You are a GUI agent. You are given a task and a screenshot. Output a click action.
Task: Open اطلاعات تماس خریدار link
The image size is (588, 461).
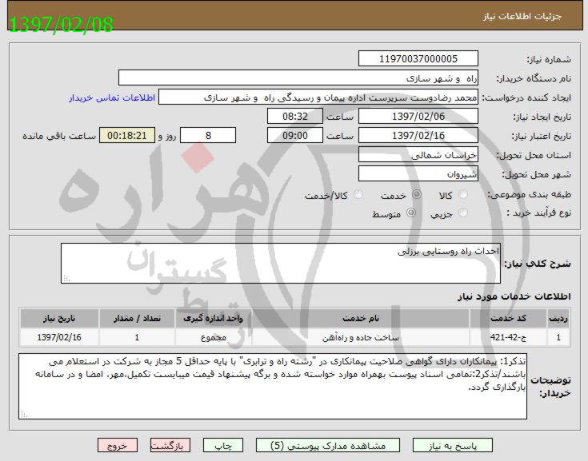(x=112, y=97)
